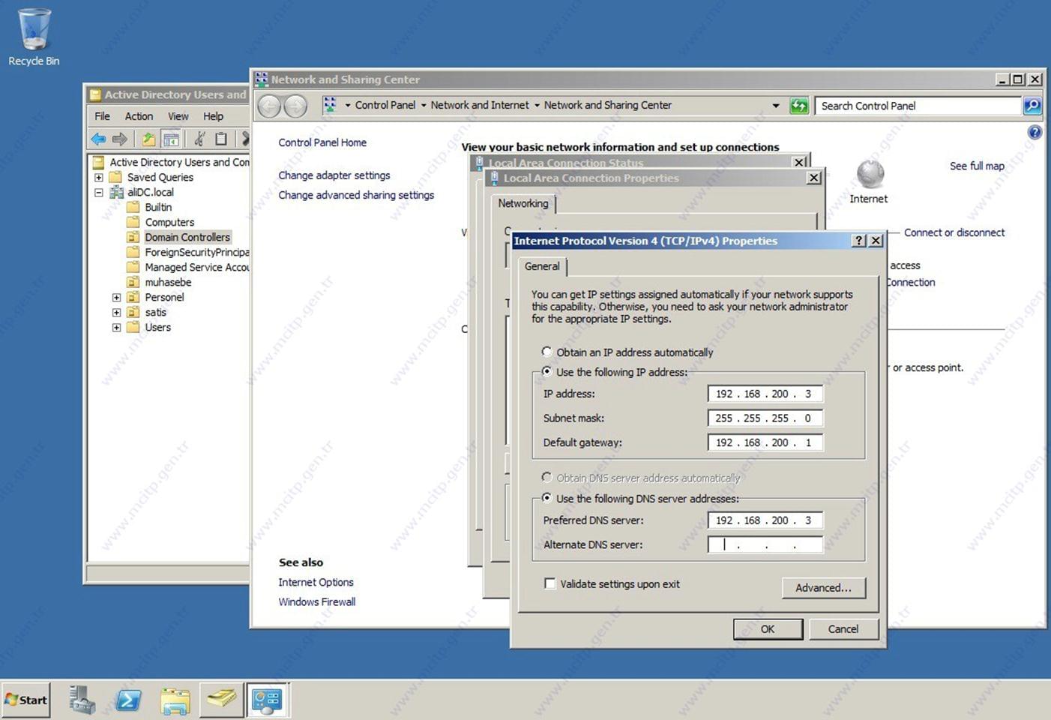
Task: Toggle the Show/Hide Console Tree icon
Action: pos(171,139)
